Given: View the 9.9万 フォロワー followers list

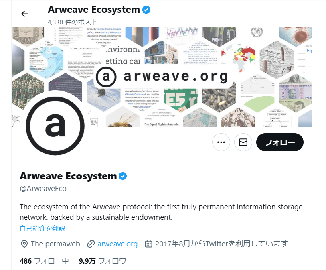Looking at the screenshot, I should (105, 261).
